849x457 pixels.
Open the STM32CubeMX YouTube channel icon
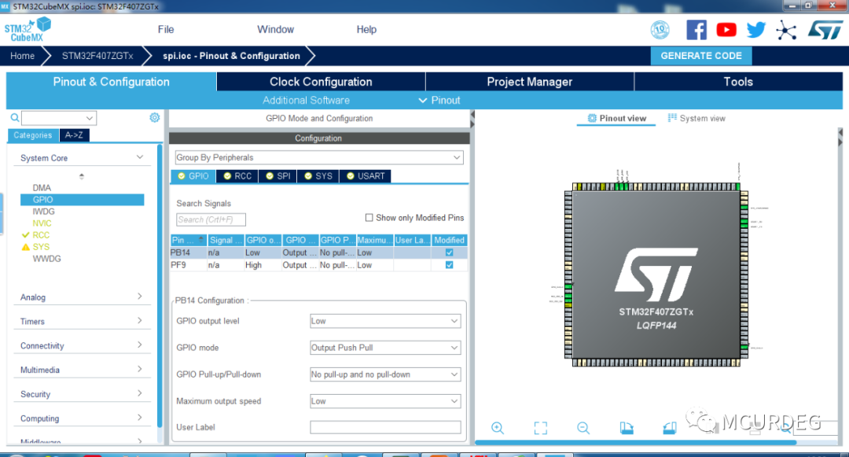coord(726,29)
